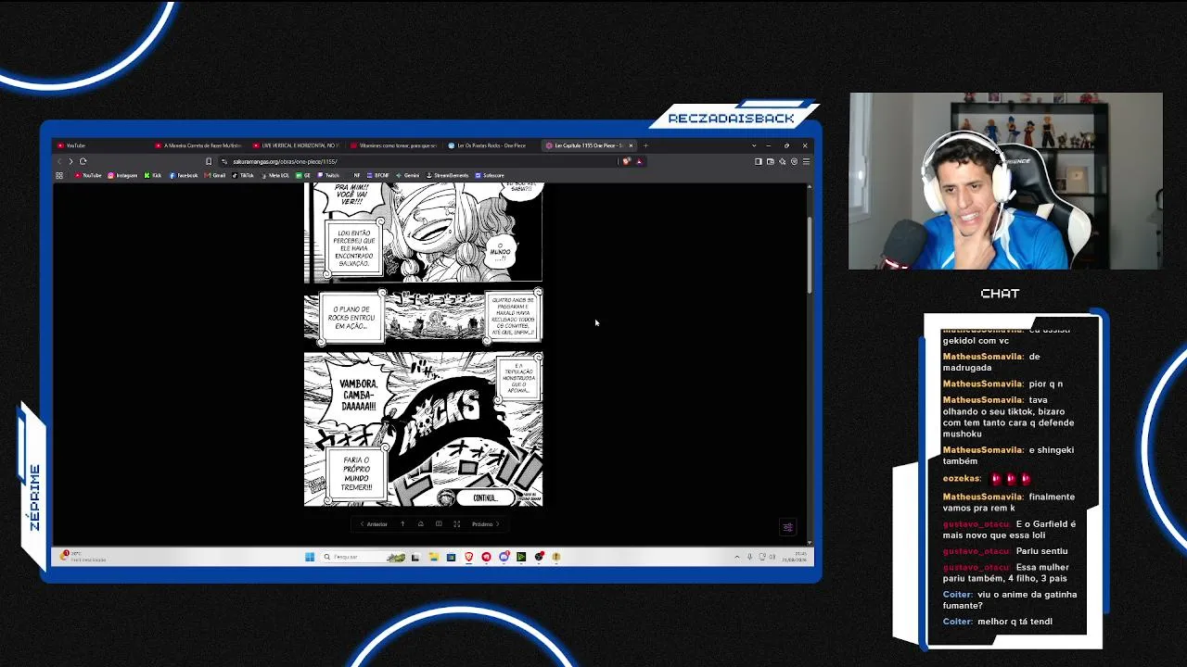Open the browser main menu
The height and width of the screenshot is (667, 1187).
[806, 161]
